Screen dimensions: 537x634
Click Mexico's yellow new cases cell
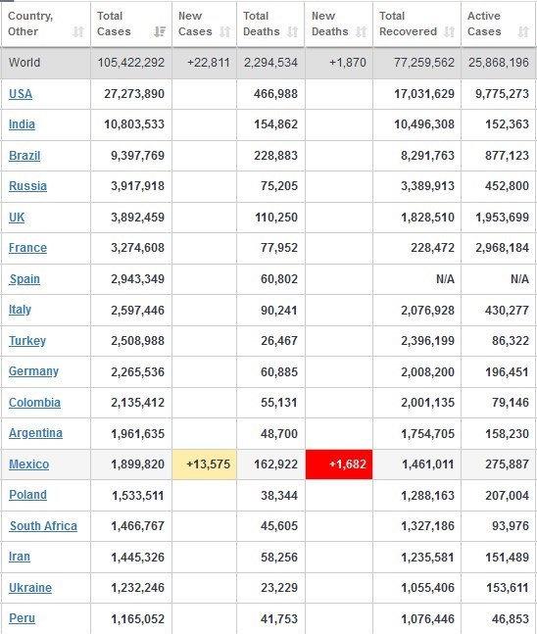[x=204, y=464]
